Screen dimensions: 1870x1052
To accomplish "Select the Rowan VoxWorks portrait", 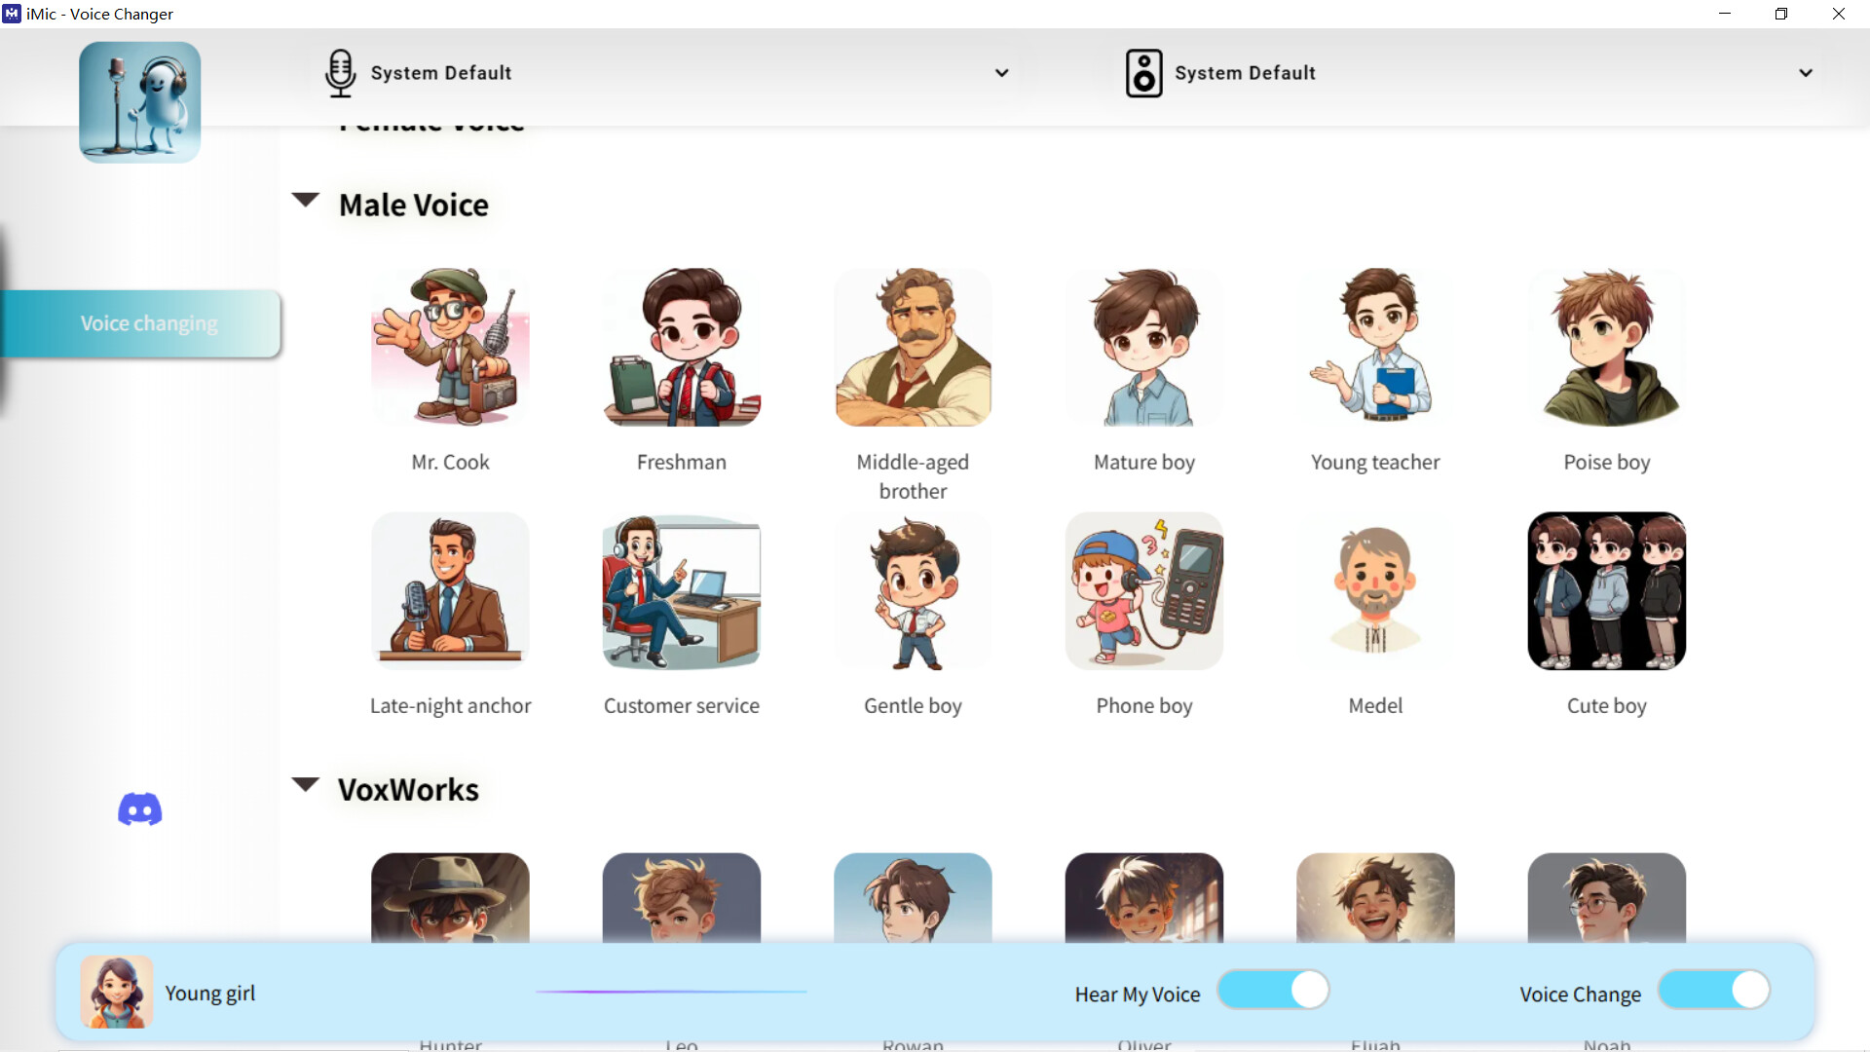I will pos(913,898).
